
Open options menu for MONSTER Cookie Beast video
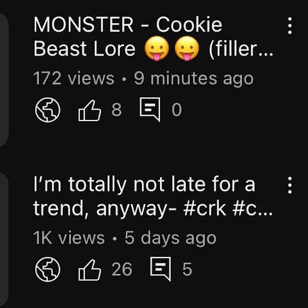tap(290, 26)
